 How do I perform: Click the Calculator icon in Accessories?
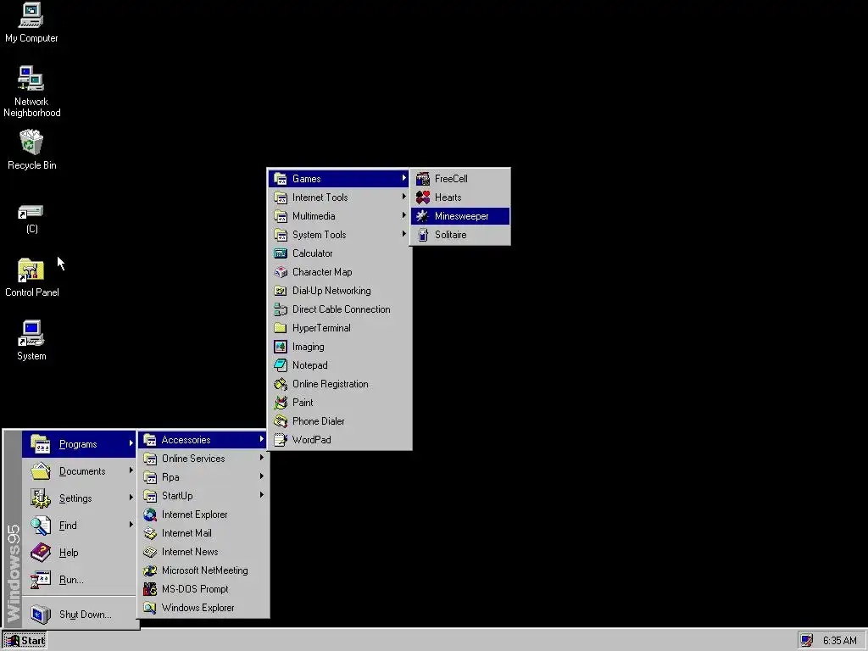click(281, 253)
